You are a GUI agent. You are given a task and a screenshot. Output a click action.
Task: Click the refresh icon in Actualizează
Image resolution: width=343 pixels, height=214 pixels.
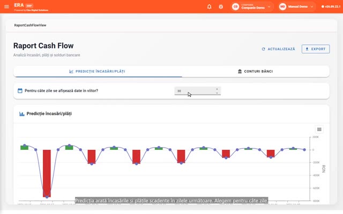tap(263, 49)
